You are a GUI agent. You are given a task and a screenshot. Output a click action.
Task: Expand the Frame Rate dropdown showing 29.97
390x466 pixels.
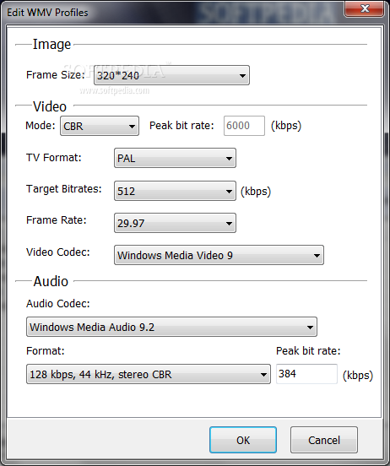175,223
